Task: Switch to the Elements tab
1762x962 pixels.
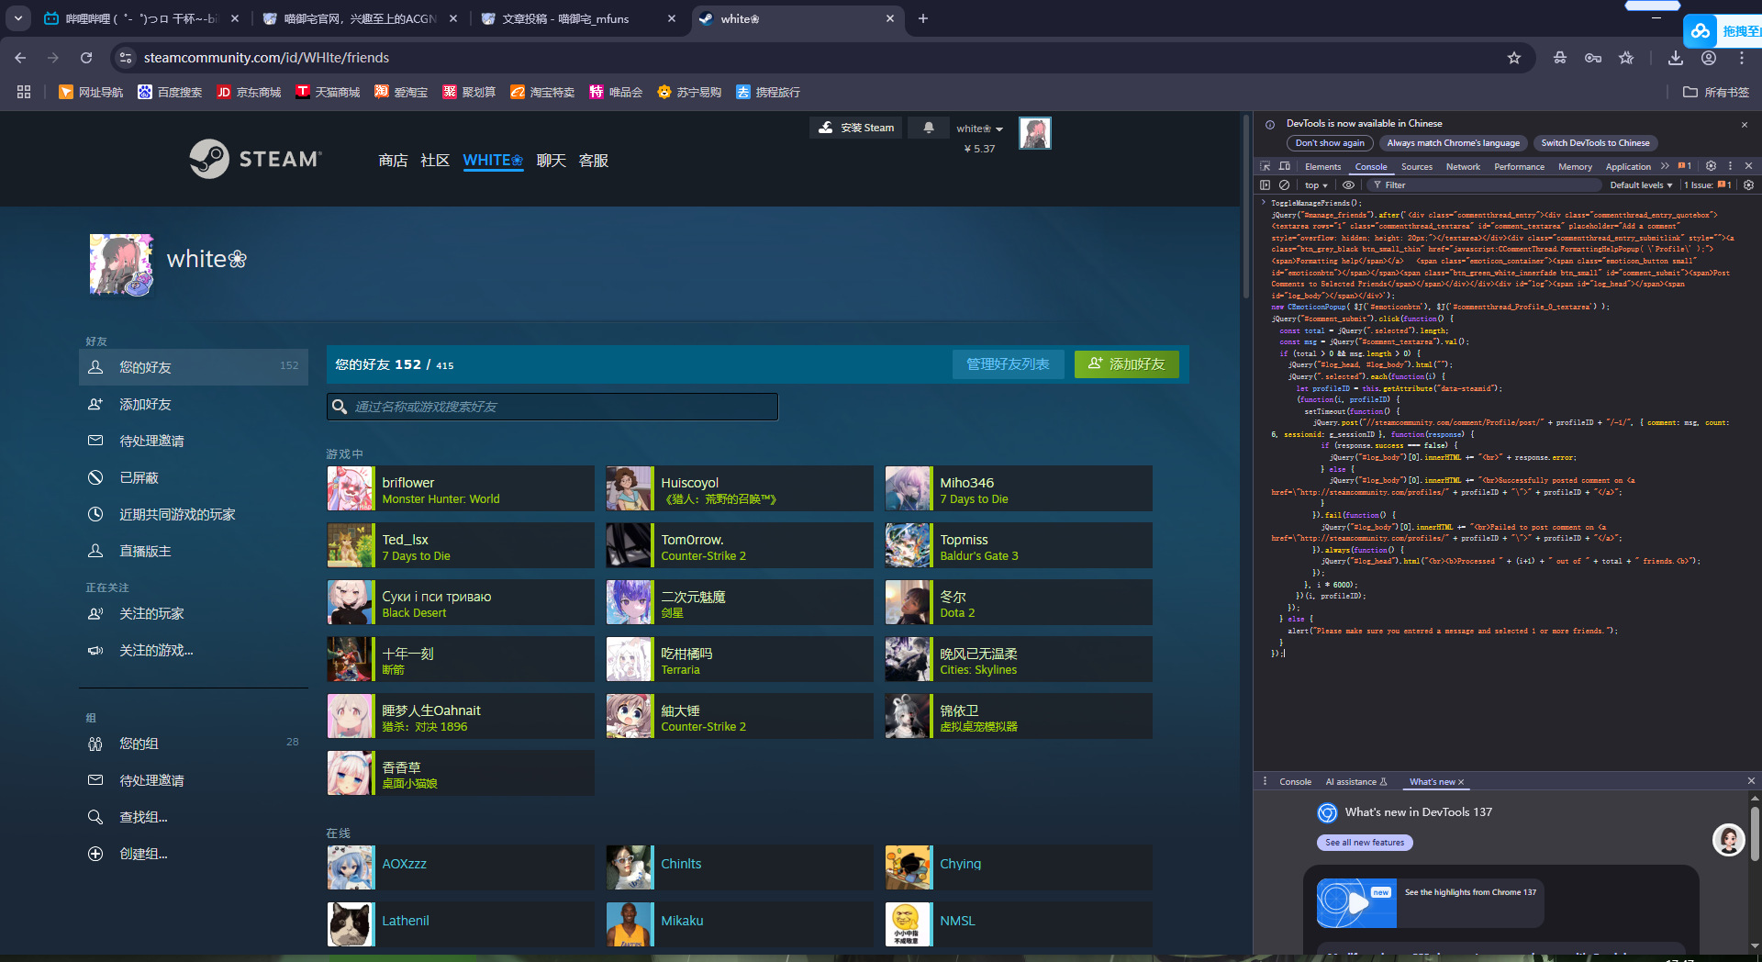Action: click(1322, 167)
